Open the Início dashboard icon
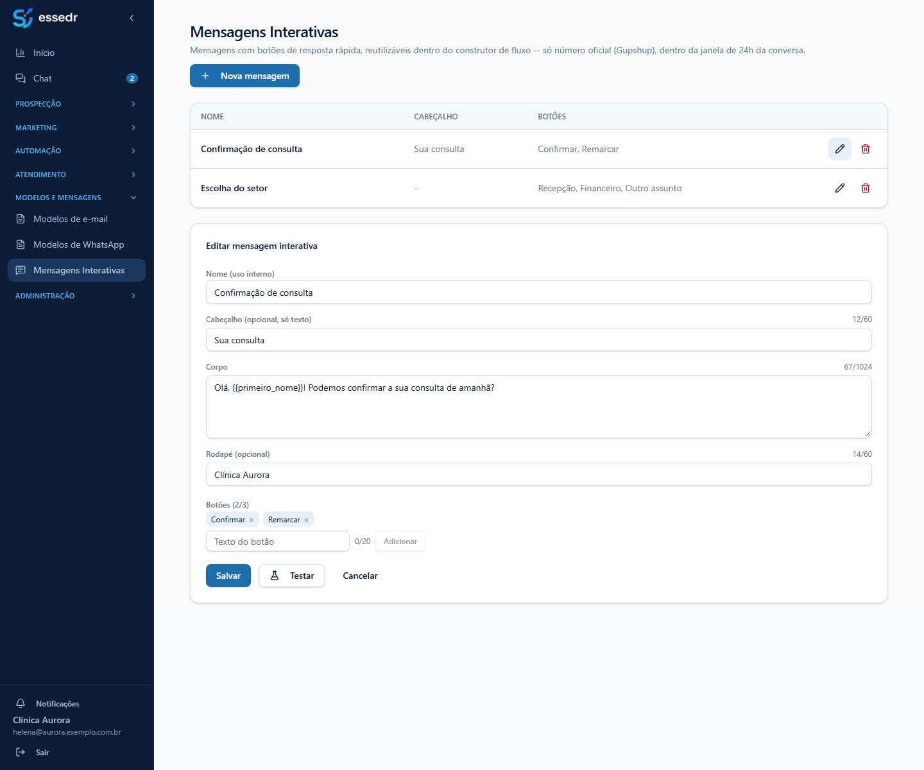The height and width of the screenshot is (770, 924). (21, 53)
